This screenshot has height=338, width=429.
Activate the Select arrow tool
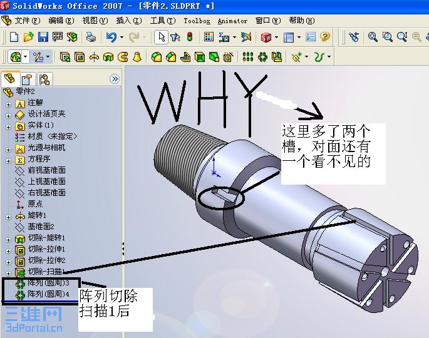click(161, 37)
